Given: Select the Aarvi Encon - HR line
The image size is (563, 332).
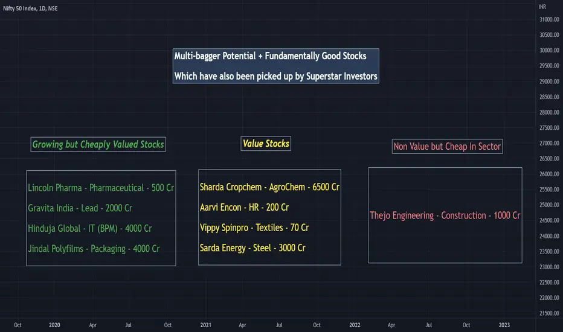Looking at the screenshot, I should click(x=244, y=207).
